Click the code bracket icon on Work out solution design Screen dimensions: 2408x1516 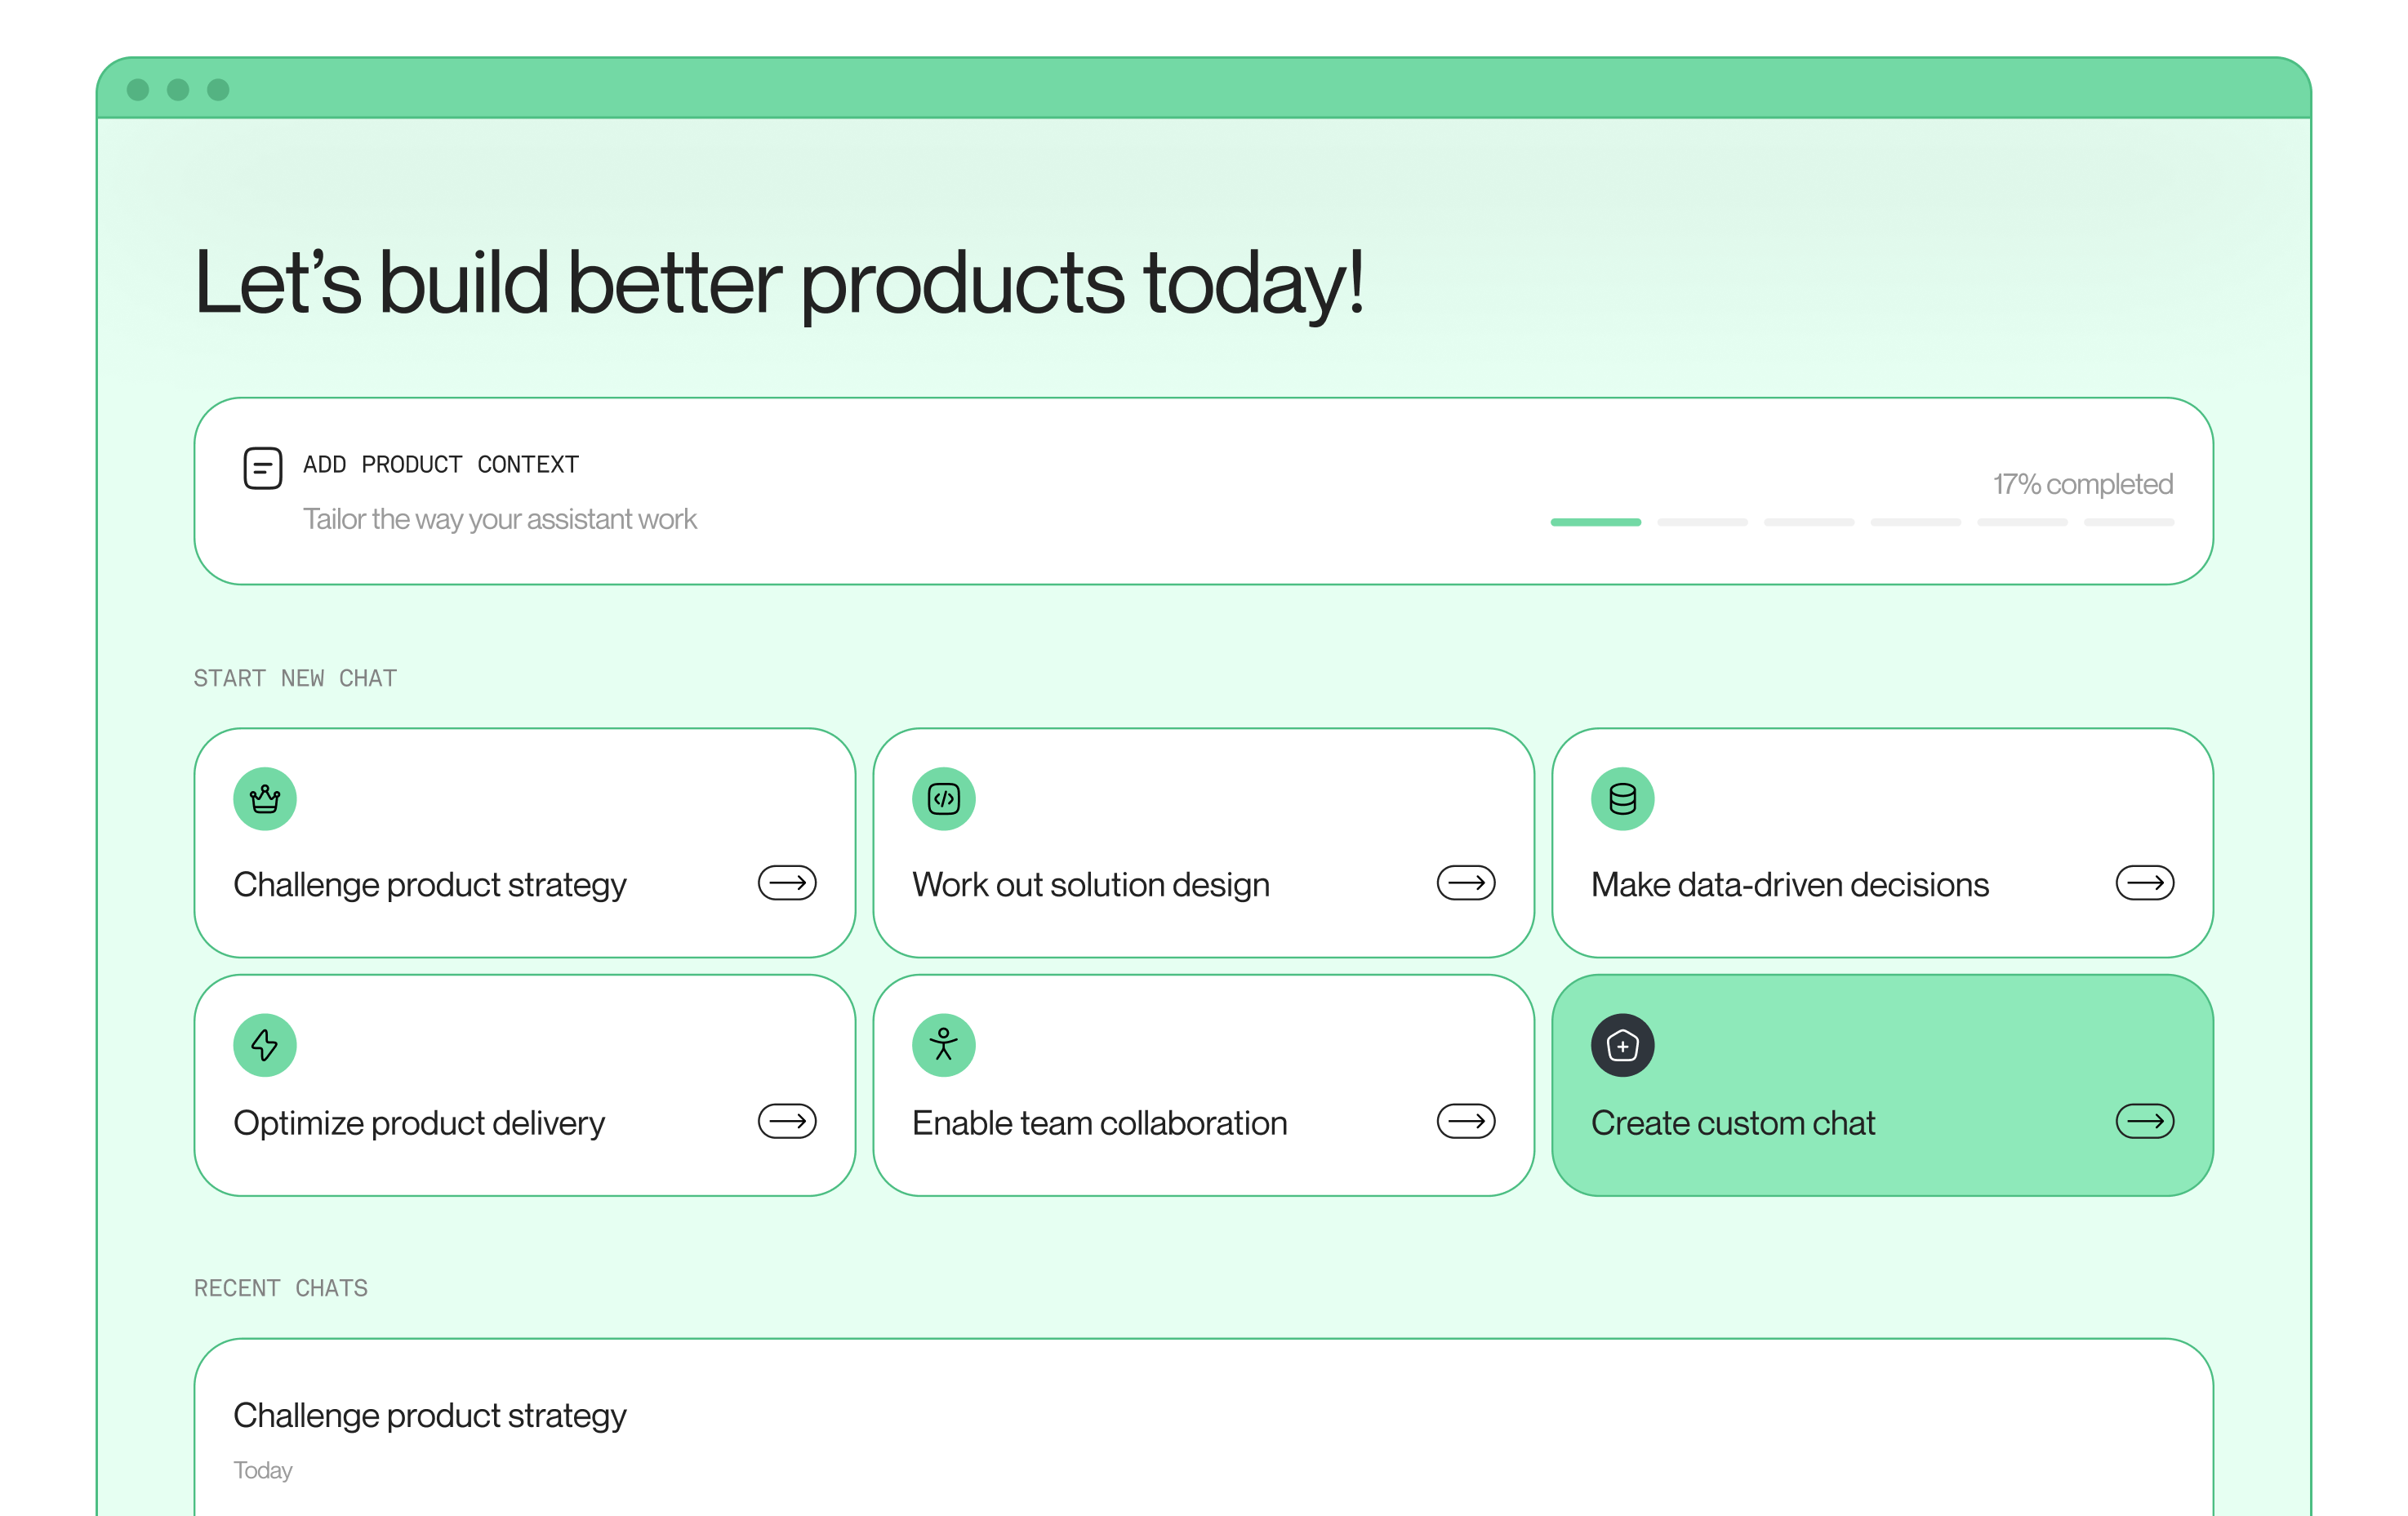[x=944, y=799]
